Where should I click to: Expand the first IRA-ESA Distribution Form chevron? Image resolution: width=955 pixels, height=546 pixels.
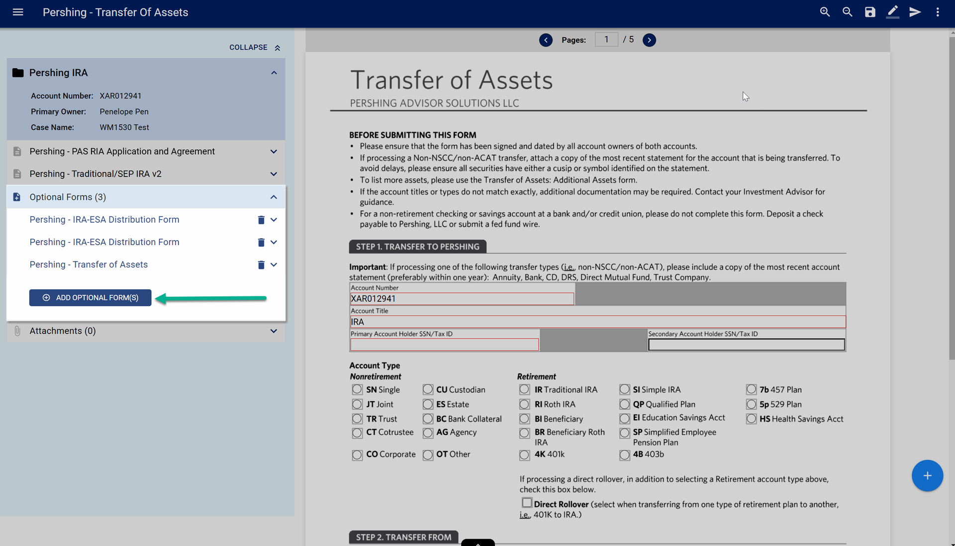pos(274,220)
